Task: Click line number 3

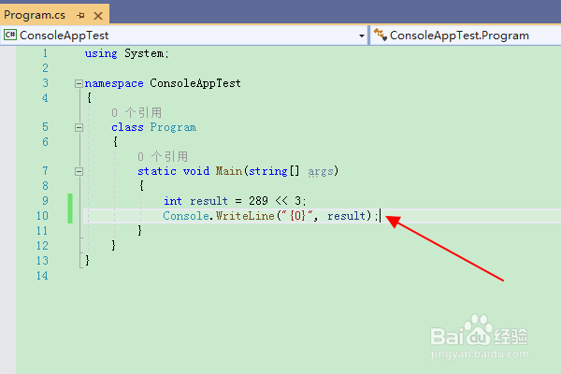Action: coord(45,83)
